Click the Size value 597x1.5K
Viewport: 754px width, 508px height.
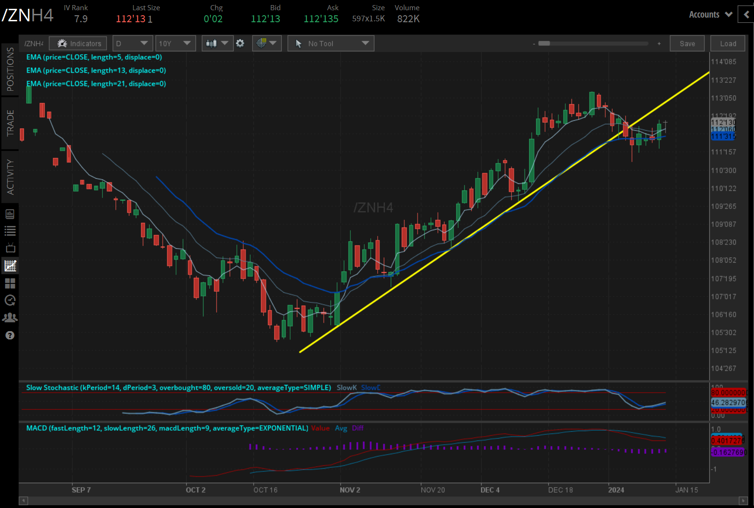click(368, 19)
